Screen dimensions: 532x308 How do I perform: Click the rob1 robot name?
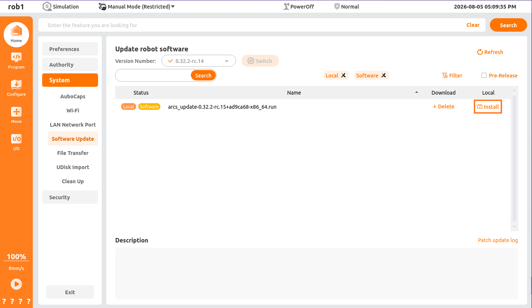click(x=16, y=6)
